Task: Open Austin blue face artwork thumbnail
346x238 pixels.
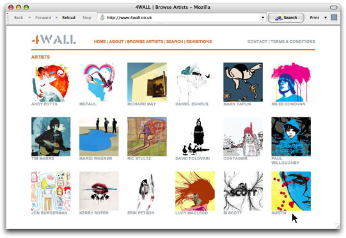Action: [x=291, y=191]
